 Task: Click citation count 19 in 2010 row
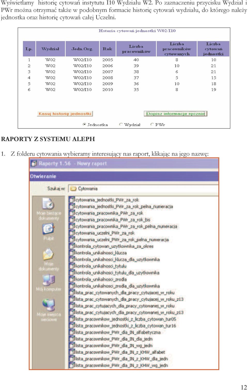213,89
